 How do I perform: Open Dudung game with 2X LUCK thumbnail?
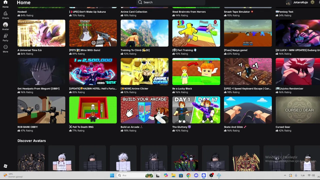point(298,33)
